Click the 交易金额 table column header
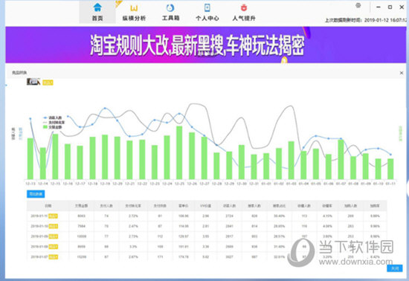409x281 pixels. click(x=81, y=206)
